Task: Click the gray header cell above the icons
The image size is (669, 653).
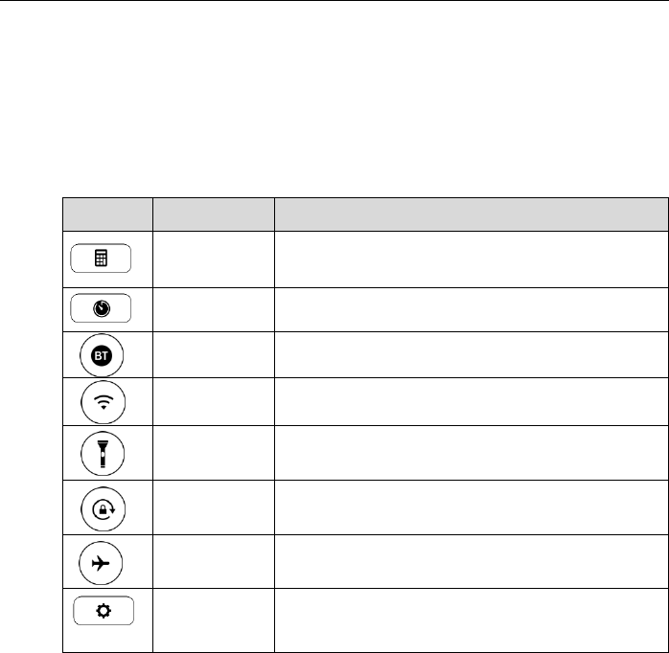Action: [107, 214]
